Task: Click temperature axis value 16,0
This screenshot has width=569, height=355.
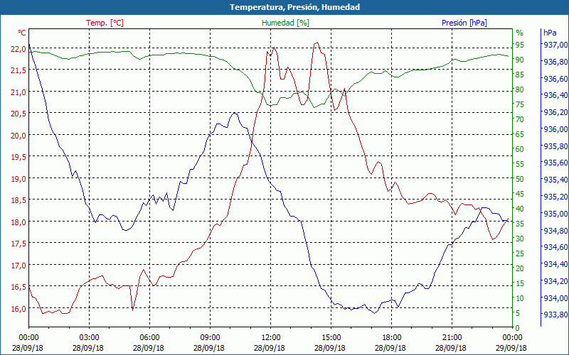Action: [20, 309]
